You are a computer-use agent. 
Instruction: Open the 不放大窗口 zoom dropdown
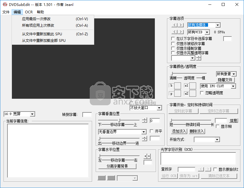click(x=159, y=108)
